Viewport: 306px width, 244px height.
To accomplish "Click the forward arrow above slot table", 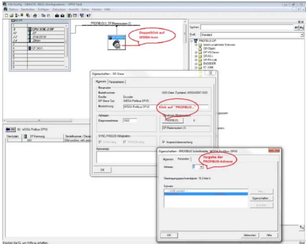I will coord(13,129).
